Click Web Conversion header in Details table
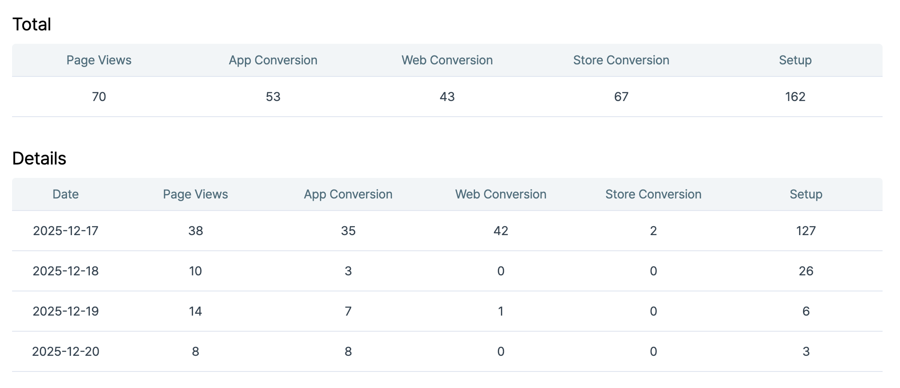 500,194
